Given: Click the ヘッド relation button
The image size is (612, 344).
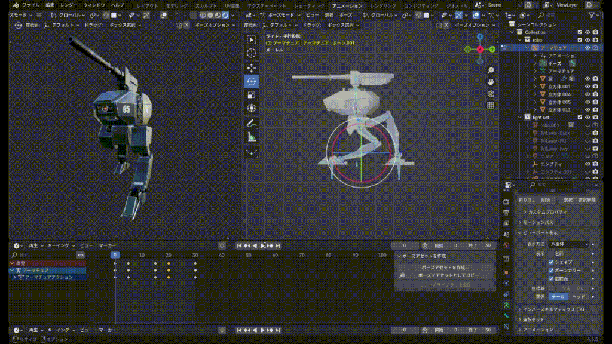Looking at the screenshot, I should click(x=579, y=296).
